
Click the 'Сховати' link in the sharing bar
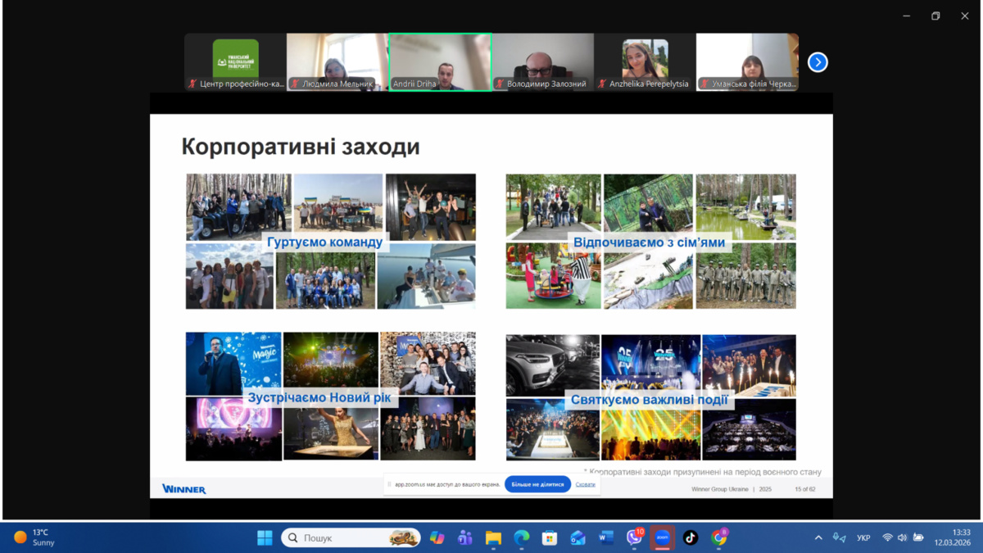click(585, 484)
